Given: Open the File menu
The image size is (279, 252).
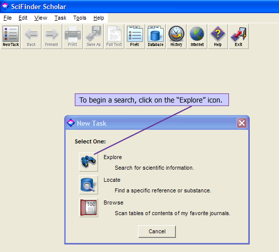Looking at the screenshot, I should pos(8,18).
